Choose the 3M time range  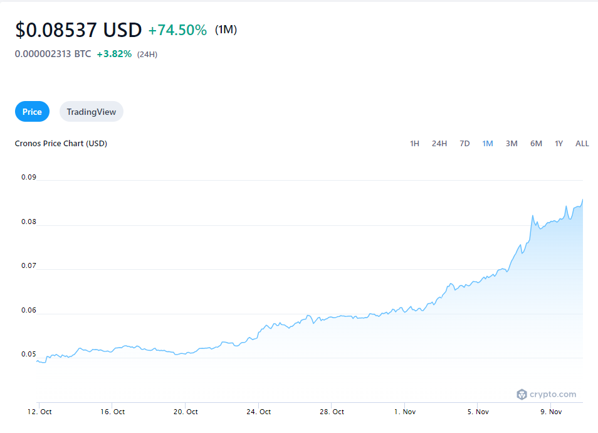[511, 144]
